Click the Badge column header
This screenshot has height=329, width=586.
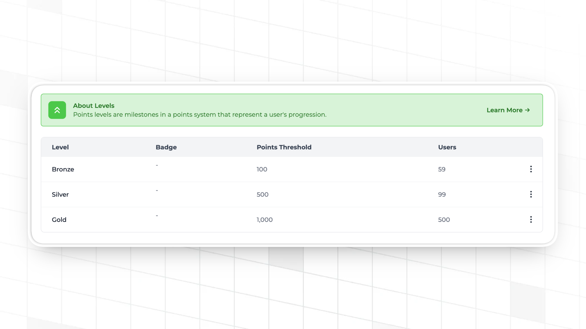pos(166,147)
